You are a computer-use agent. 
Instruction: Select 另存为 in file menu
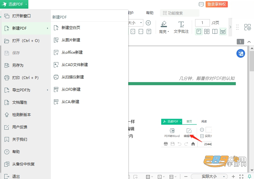click(x=26, y=65)
